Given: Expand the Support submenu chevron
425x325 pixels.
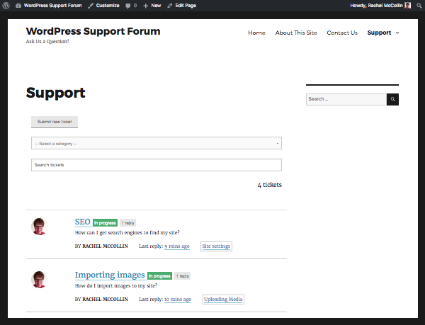Looking at the screenshot, I should point(397,33).
